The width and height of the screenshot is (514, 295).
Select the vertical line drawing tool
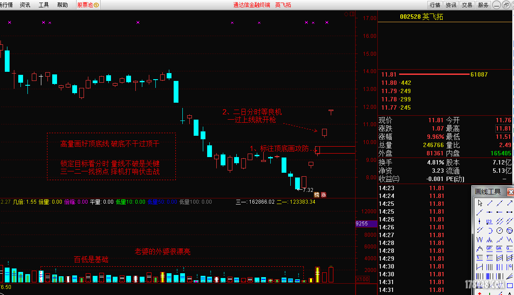[480, 221]
